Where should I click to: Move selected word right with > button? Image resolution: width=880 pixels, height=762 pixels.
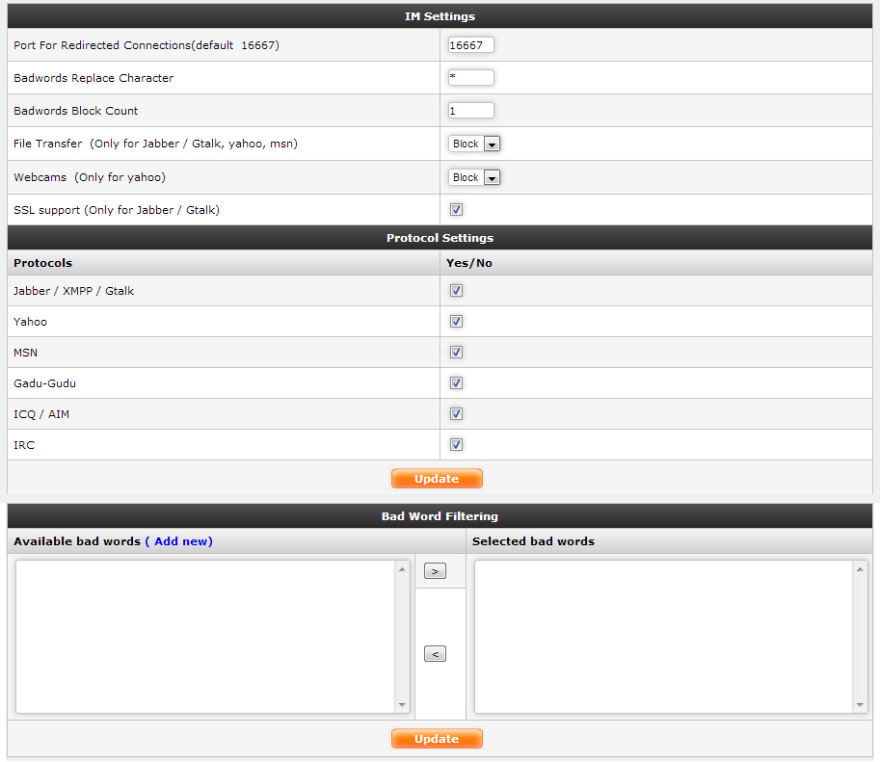pos(435,571)
